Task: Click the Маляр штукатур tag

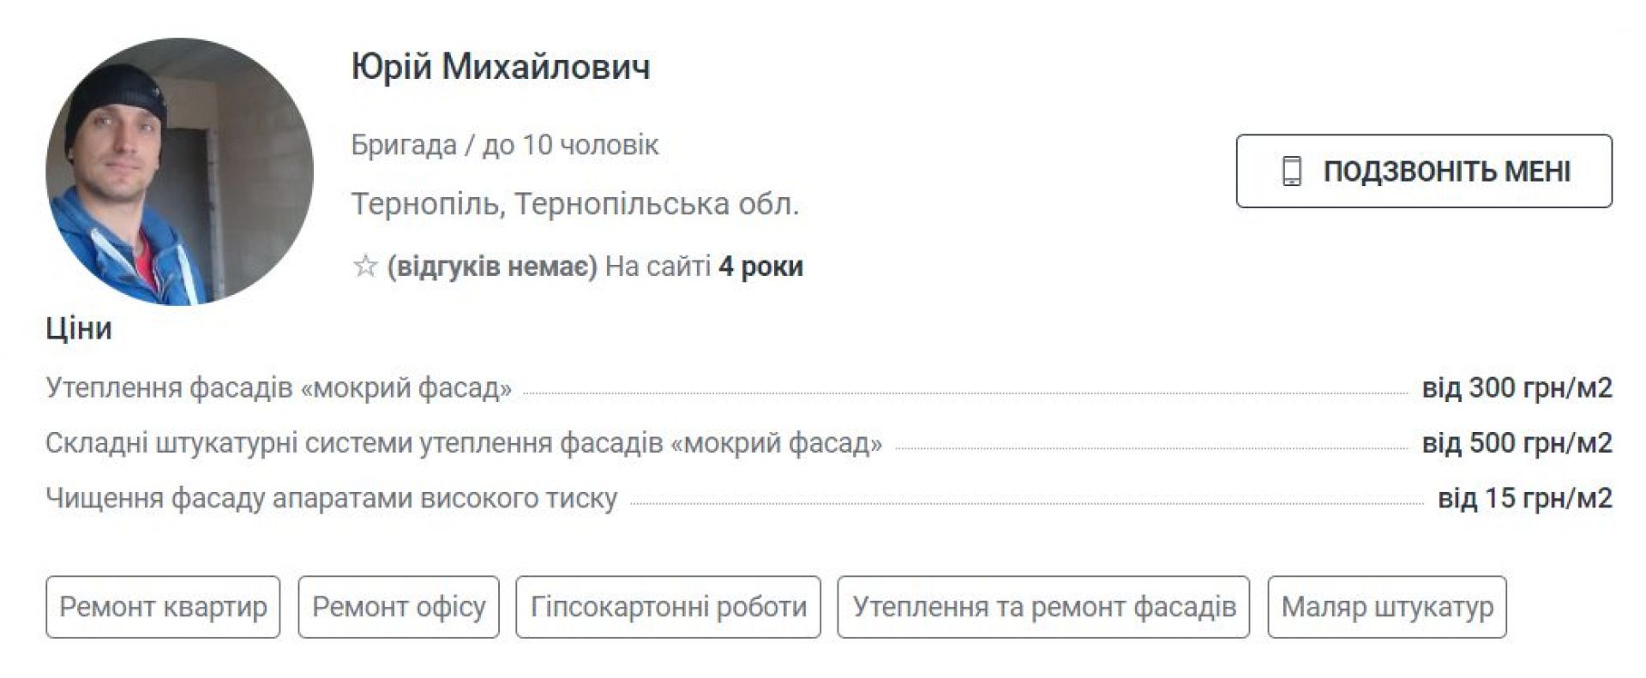Action: [1386, 607]
